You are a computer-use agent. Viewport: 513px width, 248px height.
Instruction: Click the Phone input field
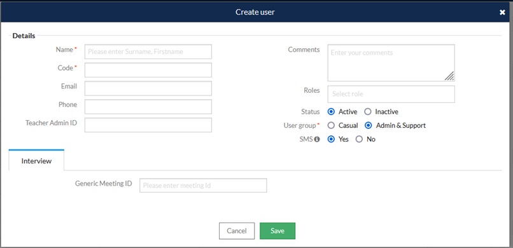coord(148,107)
